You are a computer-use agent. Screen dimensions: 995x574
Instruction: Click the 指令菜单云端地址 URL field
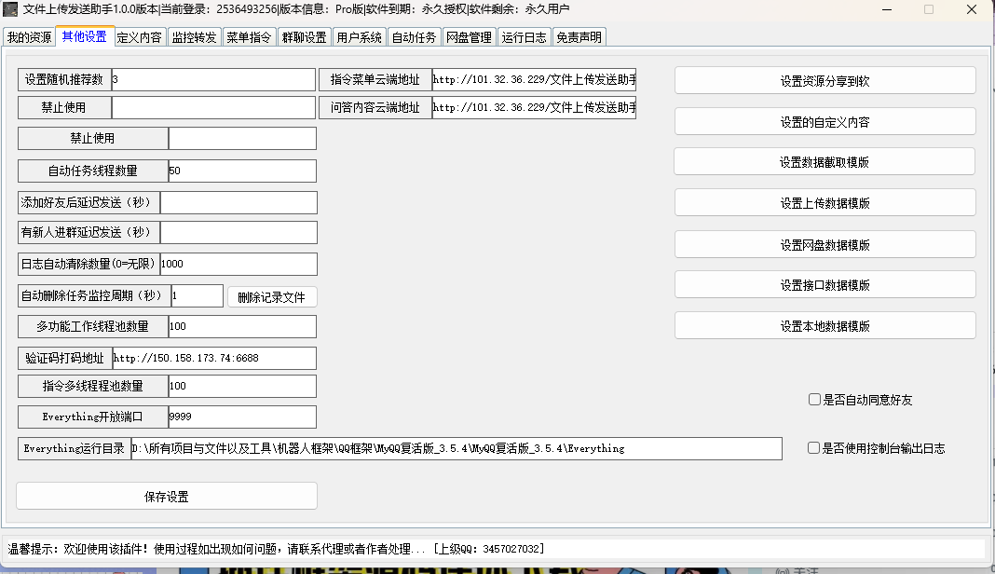coord(534,79)
